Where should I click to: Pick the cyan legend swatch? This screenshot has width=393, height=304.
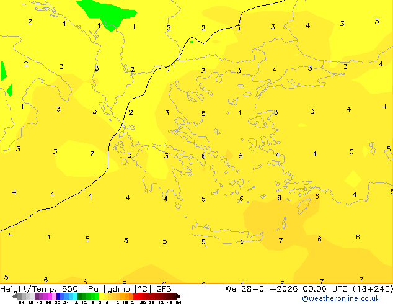(x=75, y=296)
